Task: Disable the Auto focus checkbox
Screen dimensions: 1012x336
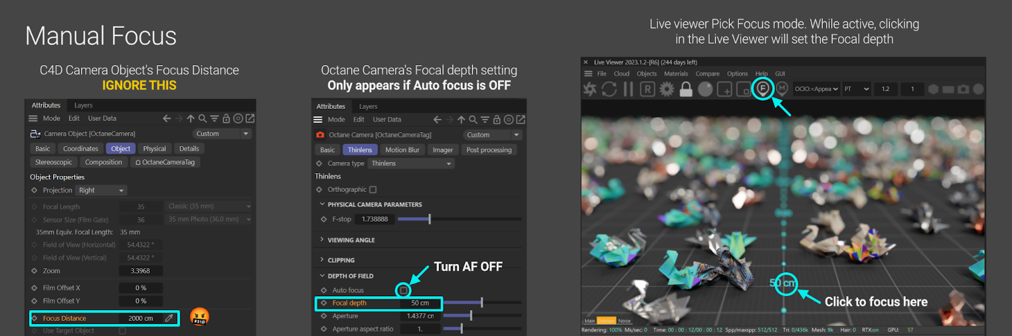Action: (404, 290)
